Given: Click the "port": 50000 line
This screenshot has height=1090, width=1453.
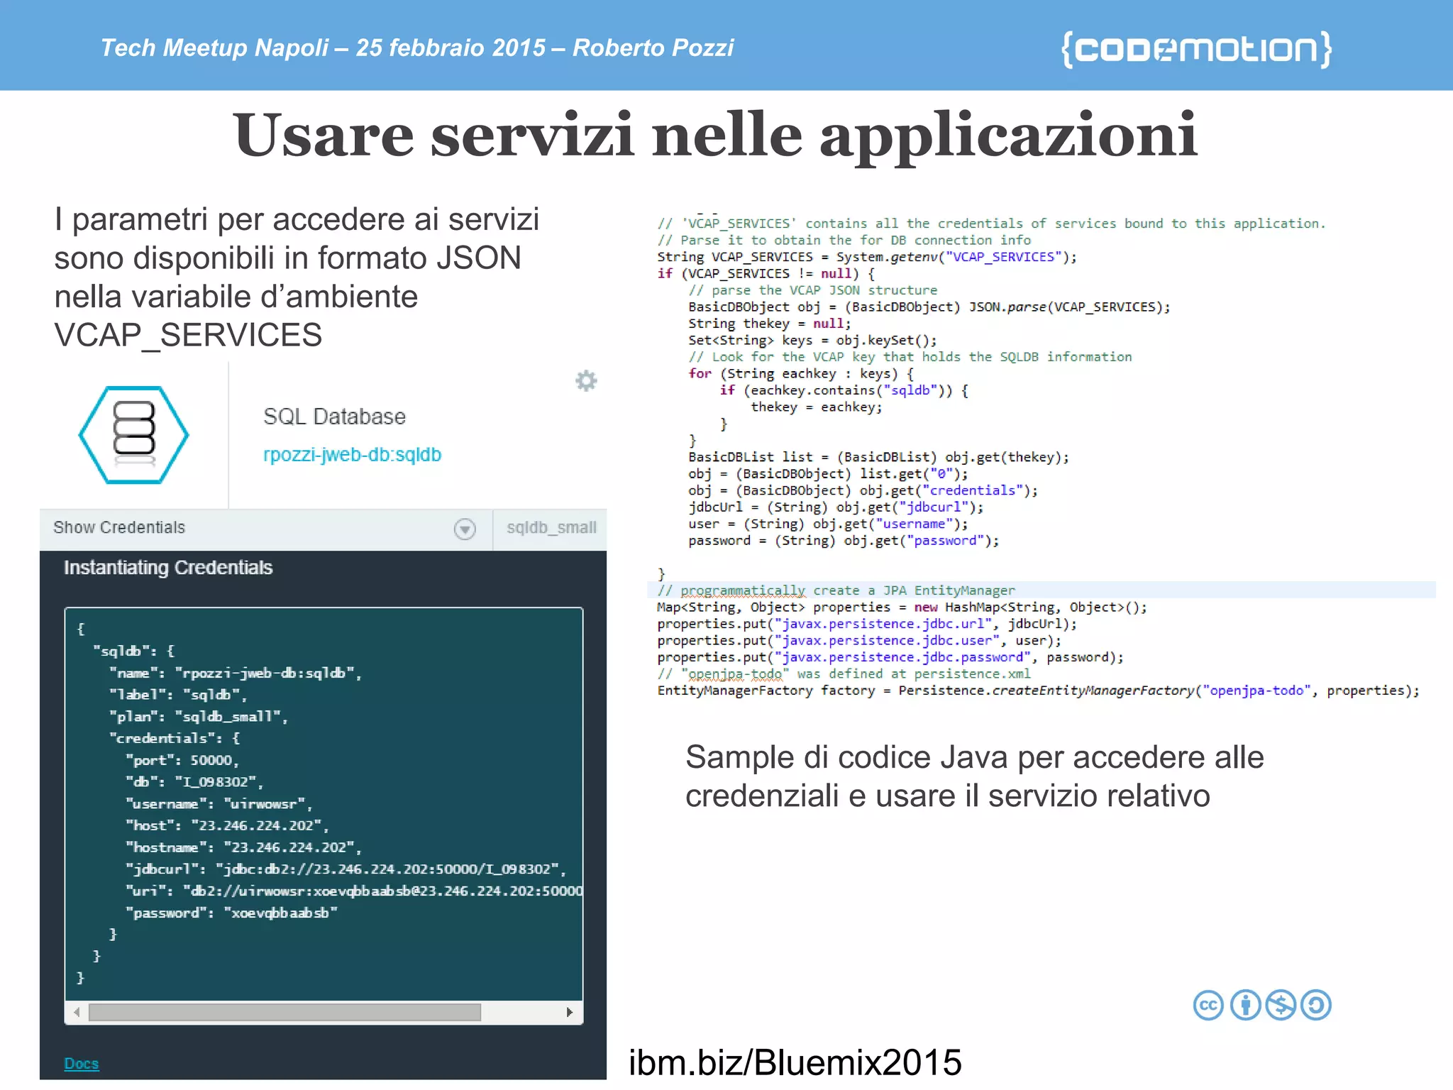Looking at the screenshot, I should tap(182, 760).
